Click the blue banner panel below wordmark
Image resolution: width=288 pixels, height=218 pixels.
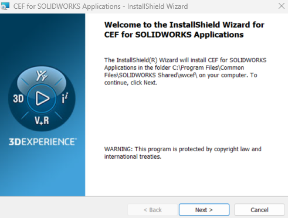tap(42, 172)
